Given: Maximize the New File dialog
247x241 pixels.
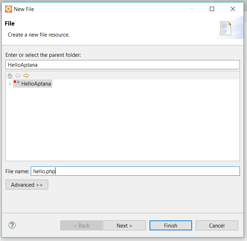Looking at the screenshot, I should (212, 9).
